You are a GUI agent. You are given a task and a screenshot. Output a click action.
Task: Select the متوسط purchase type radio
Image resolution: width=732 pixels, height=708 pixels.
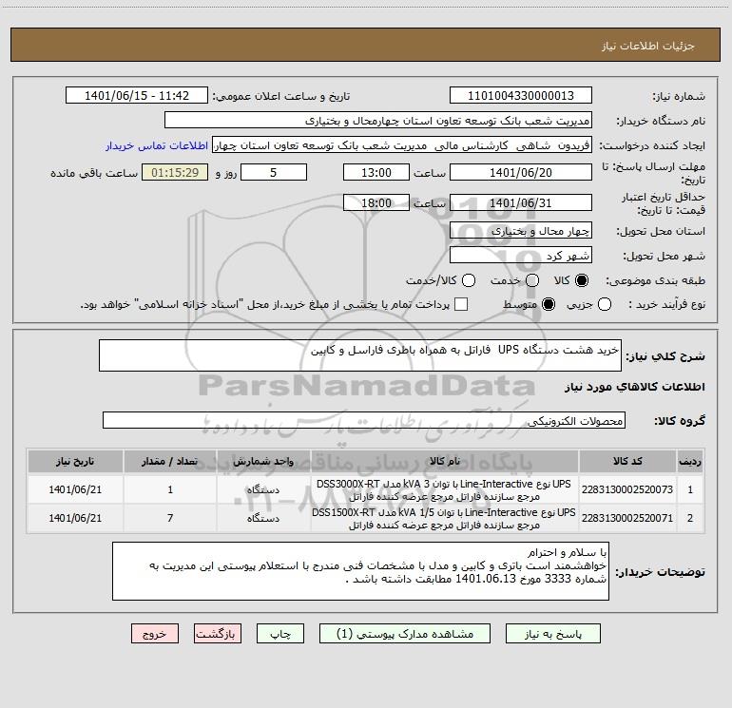click(x=549, y=304)
